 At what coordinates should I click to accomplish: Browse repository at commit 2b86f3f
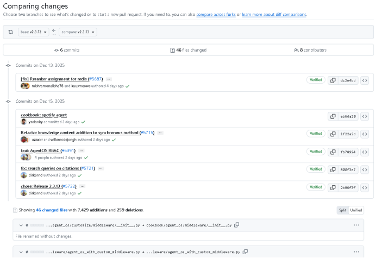point(365,187)
